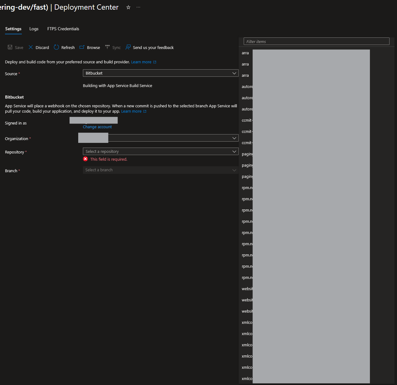This screenshot has height=385, width=397.
Task: Click the 'This field is required.' message
Action: click(109, 159)
